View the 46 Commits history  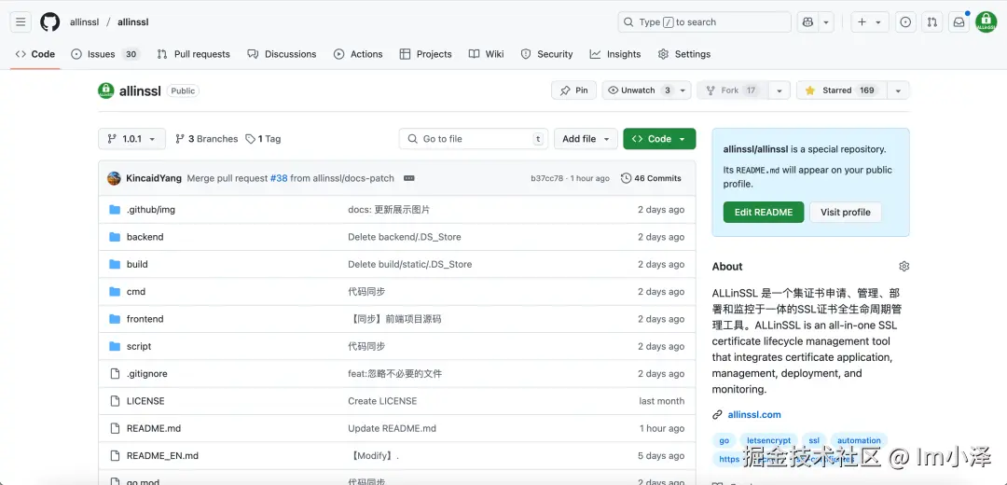(651, 178)
